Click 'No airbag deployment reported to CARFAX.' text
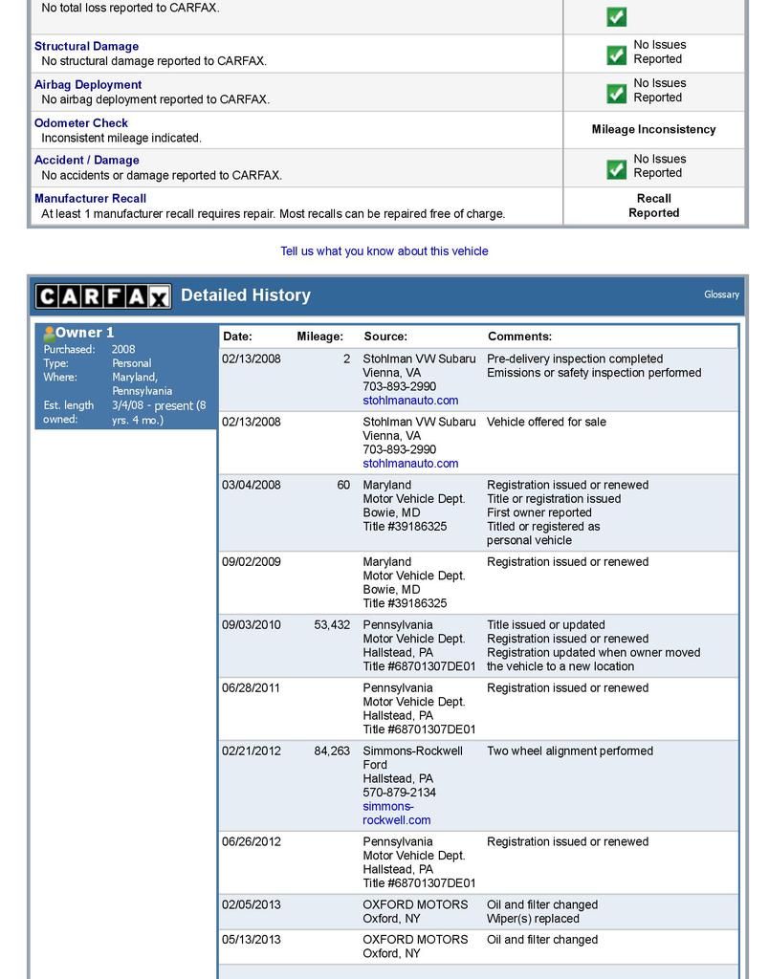 pos(156,99)
